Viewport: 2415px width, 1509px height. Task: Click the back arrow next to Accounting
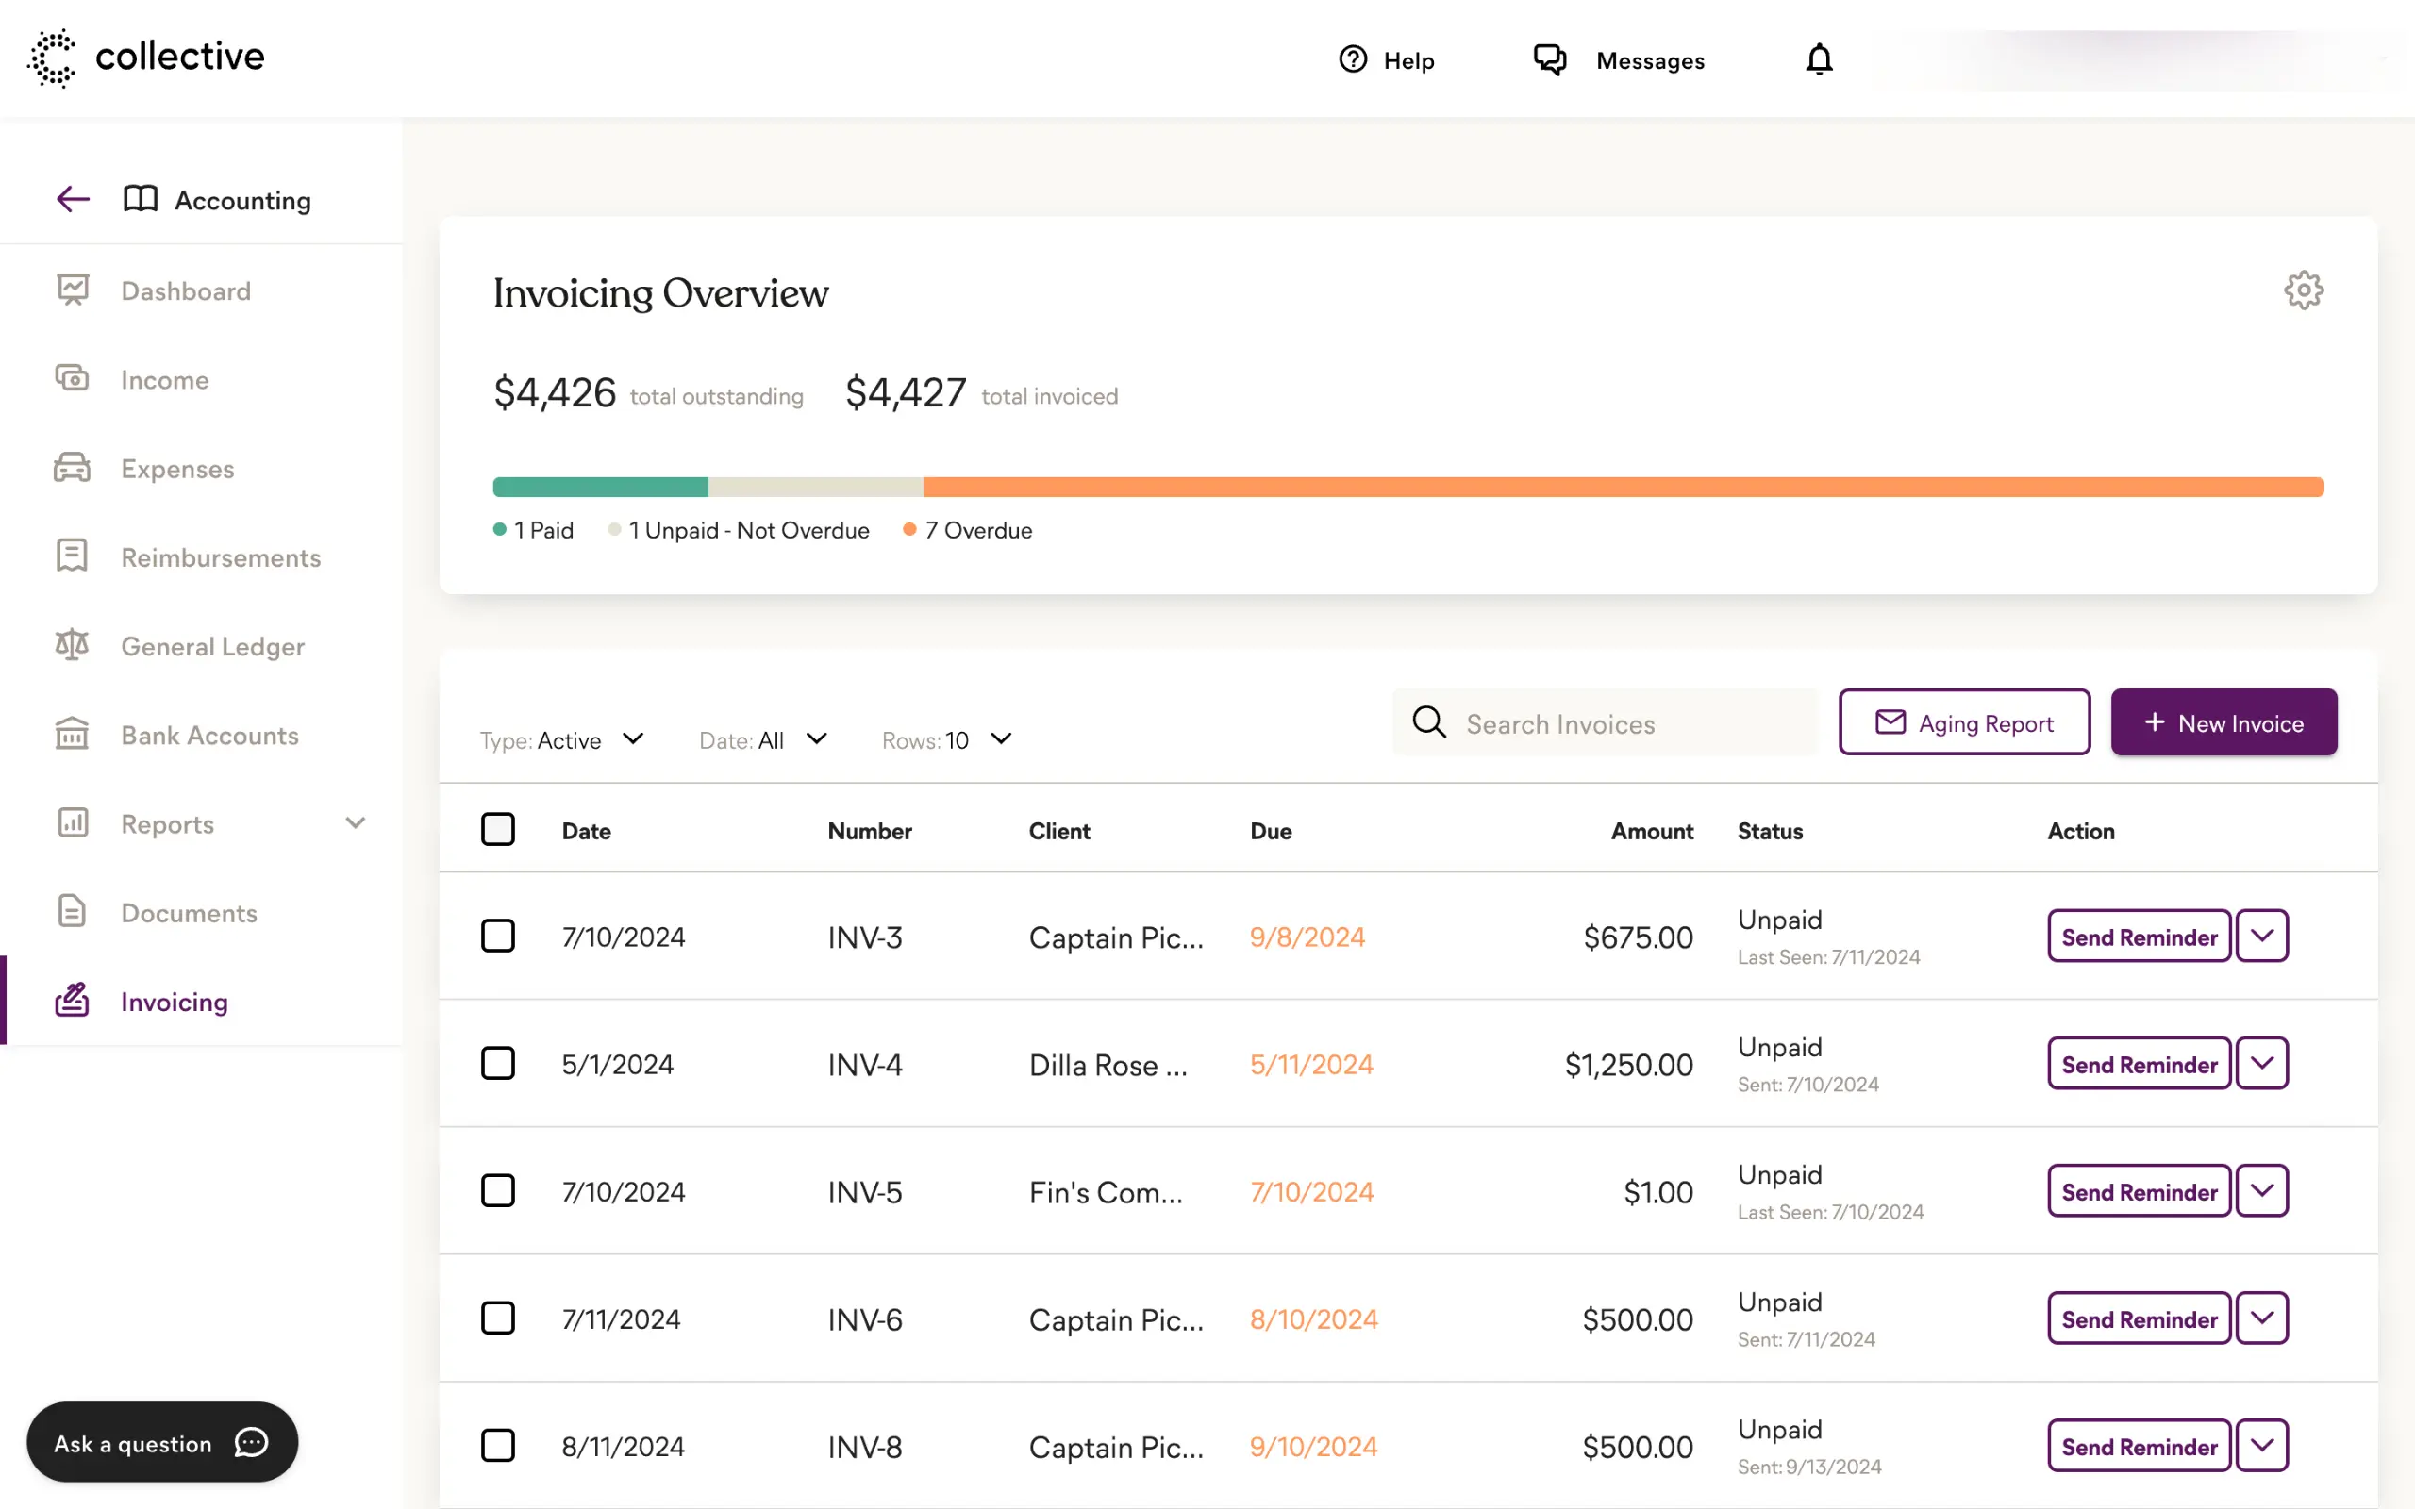72,199
